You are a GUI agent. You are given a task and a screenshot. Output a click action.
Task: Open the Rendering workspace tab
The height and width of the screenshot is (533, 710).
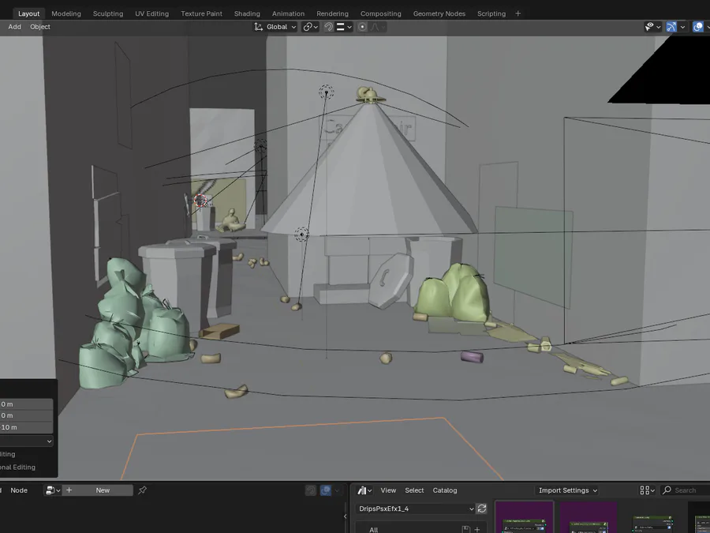tap(332, 13)
